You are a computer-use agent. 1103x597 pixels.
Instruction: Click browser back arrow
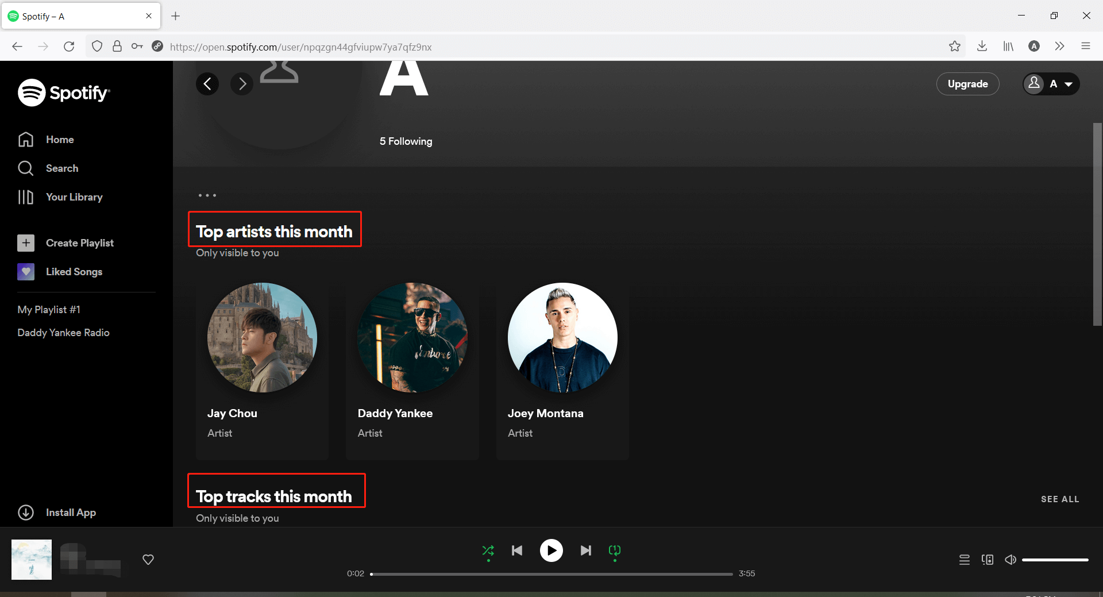(17, 47)
